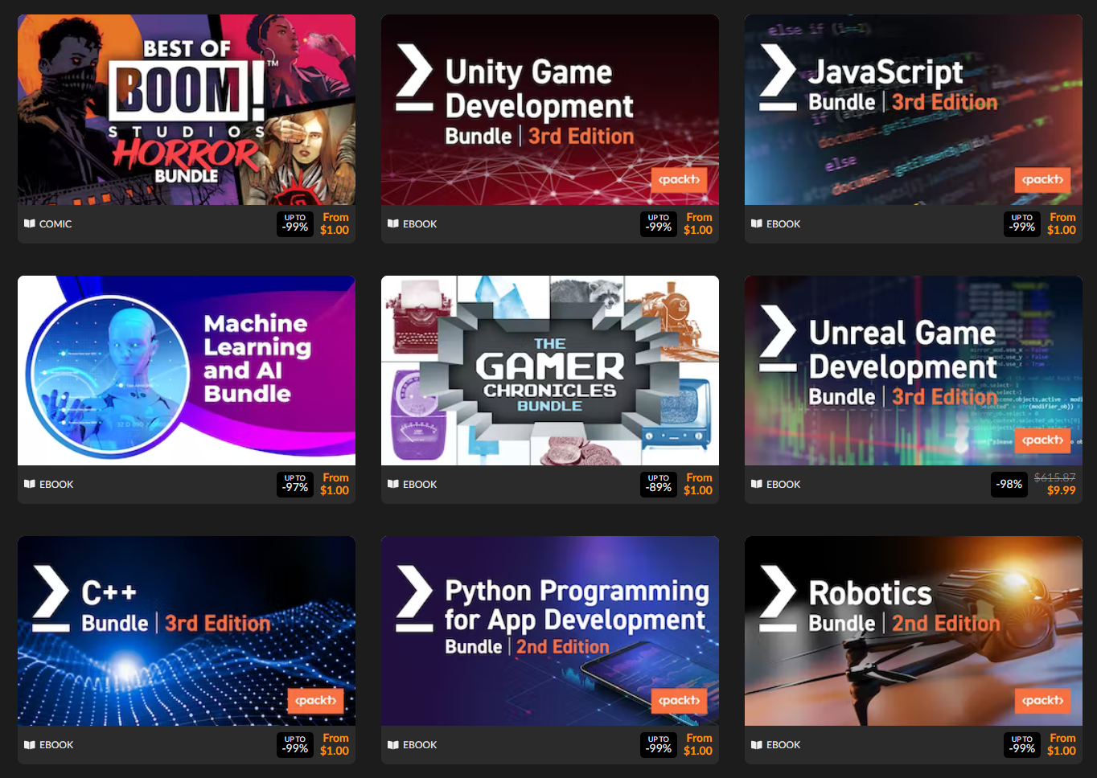Open the Machine Learning and AI Bundle image
This screenshot has height=778, width=1097.
pyautogui.click(x=187, y=371)
